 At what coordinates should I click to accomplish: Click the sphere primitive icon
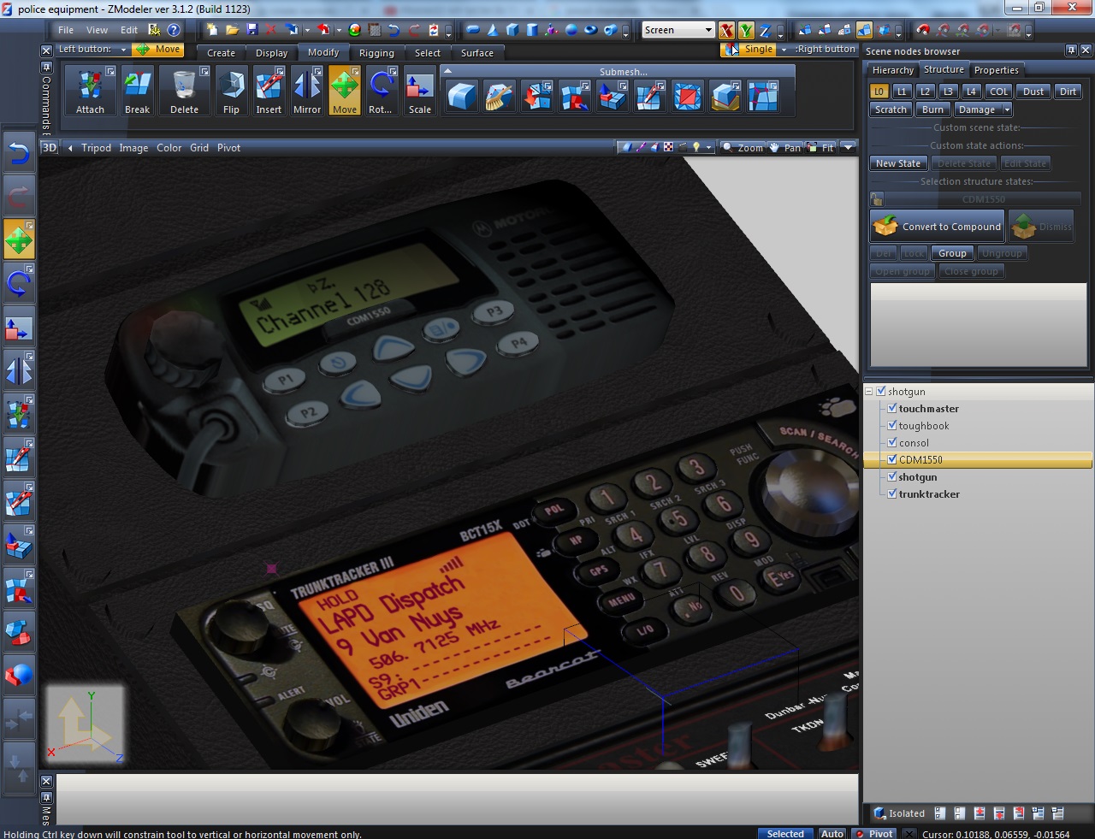[571, 30]
